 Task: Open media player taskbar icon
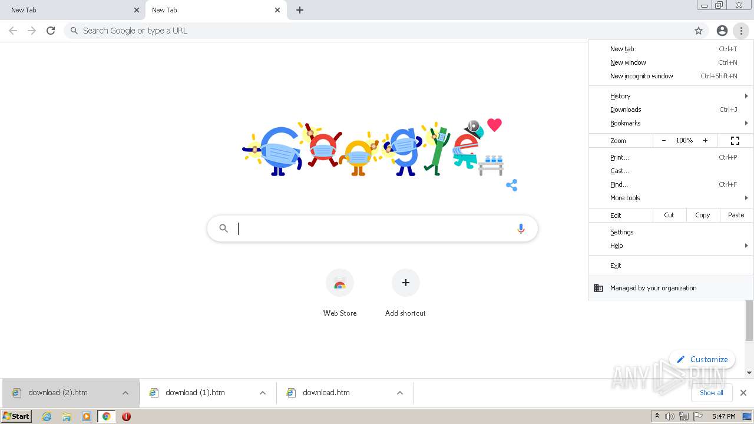(x=87, y=416)
